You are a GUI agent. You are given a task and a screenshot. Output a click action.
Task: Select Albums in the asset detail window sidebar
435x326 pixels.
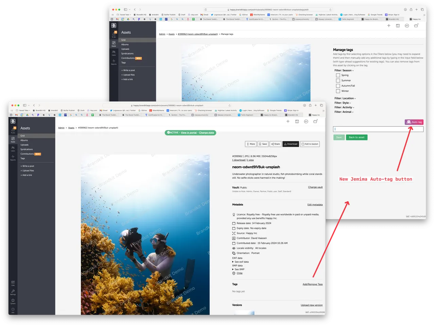click(24, 140)
